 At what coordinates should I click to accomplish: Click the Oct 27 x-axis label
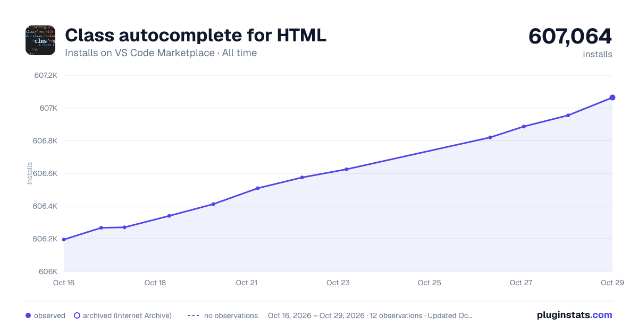521,283
